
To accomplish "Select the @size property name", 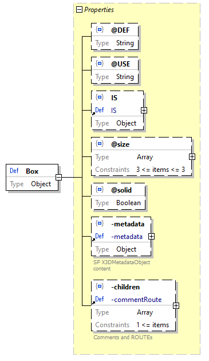I will [120, 144].
